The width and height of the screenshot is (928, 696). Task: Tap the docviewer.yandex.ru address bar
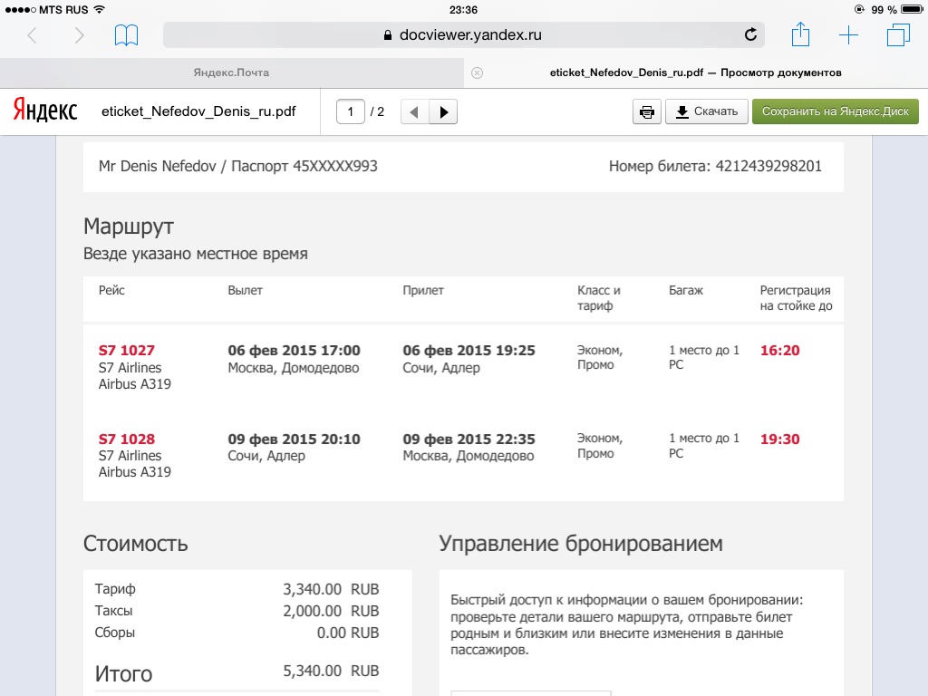(463, 35)
